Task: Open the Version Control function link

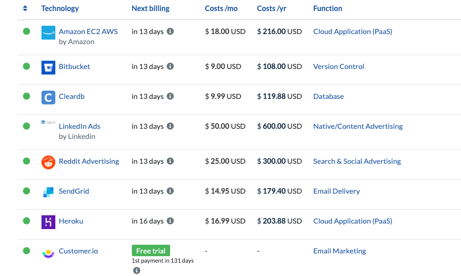Action: tap(339, 67)
